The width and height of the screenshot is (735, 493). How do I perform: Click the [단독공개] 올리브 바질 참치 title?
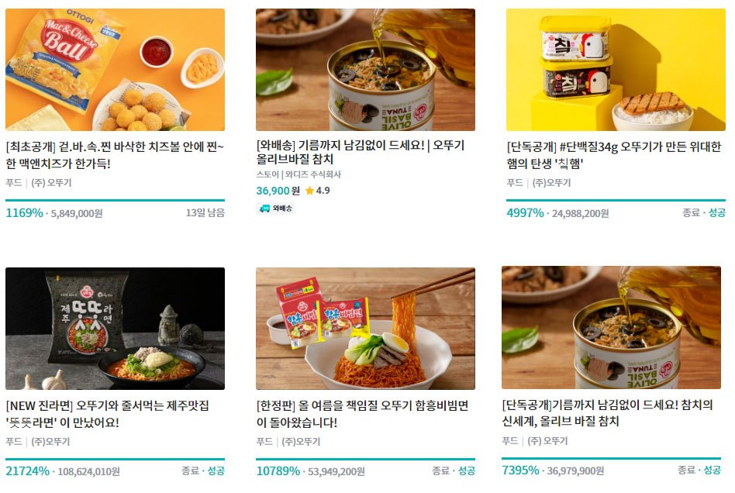(x=607, y=413)
